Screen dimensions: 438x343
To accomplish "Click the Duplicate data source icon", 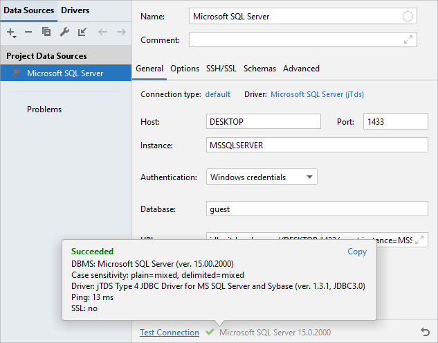I will (46, 32).
